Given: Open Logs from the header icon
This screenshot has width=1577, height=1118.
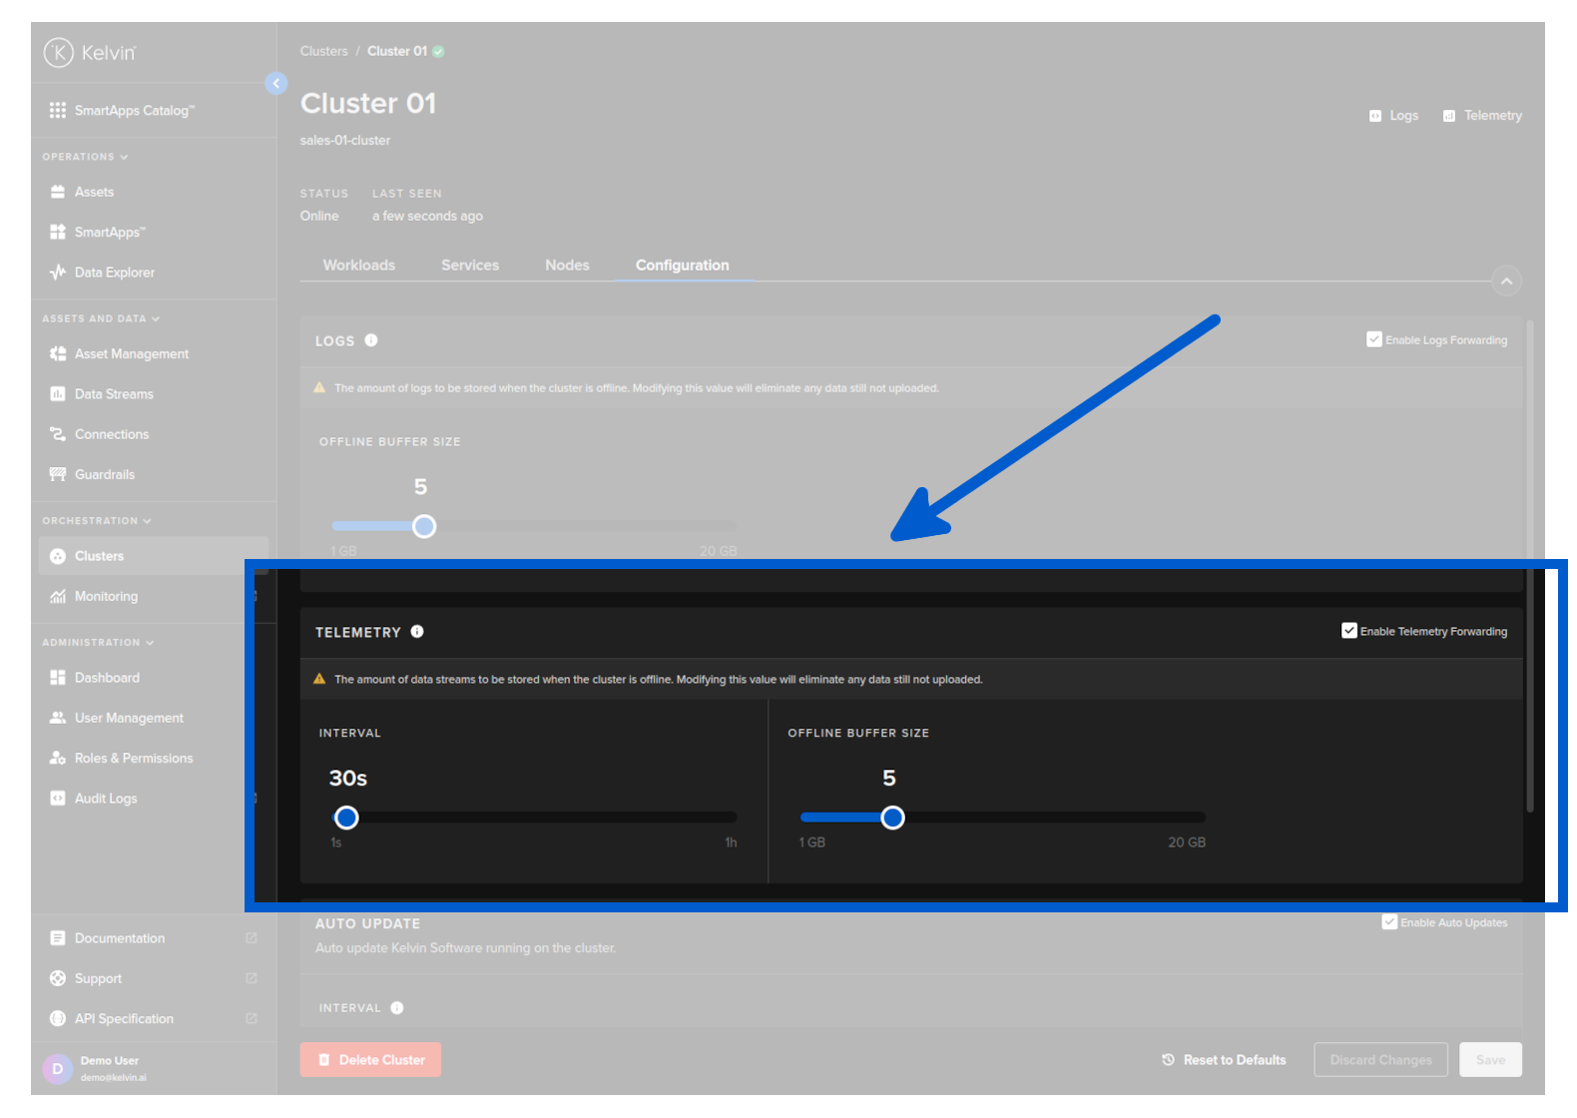Looking at the screenshot, I should point(1375,116).
